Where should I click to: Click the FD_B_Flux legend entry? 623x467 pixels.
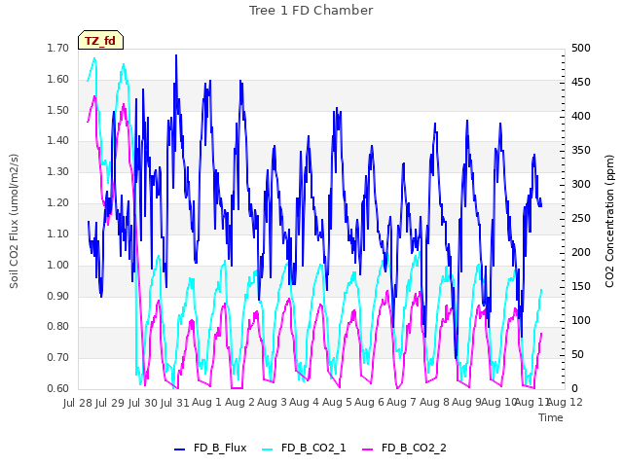click(210, 449)
